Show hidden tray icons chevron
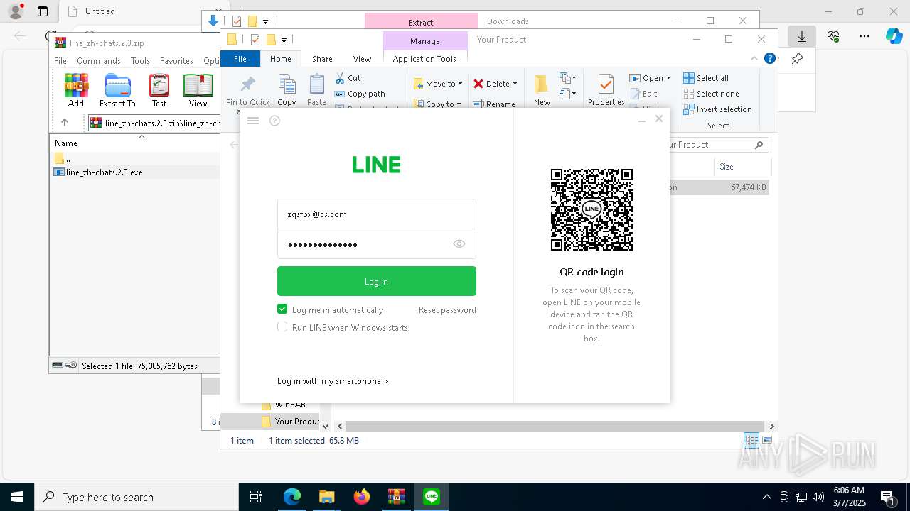 [766, 497]
